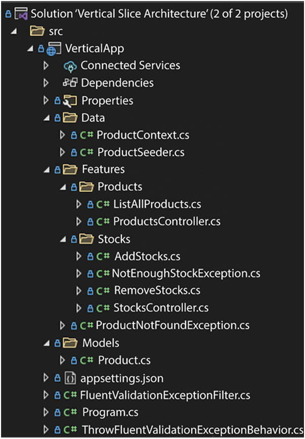The width and height of the screenshot is (305, 439).
Task: Click the Models folder icon
Action: click(70, 343)
